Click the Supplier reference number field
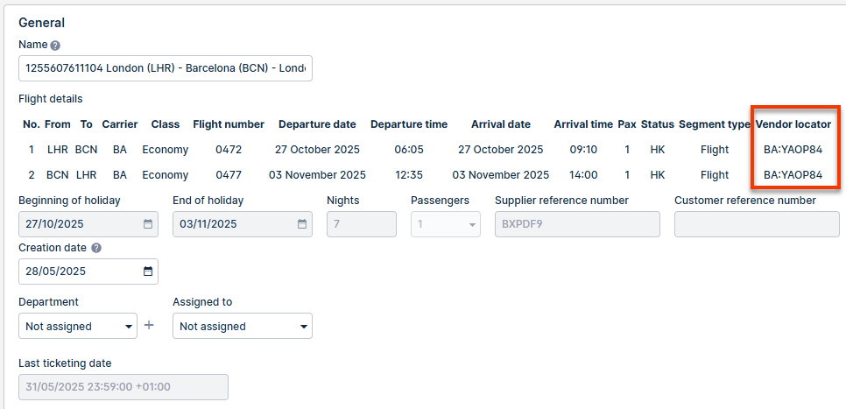This screenshot has height=409, width=846. [x=577, y=224]
